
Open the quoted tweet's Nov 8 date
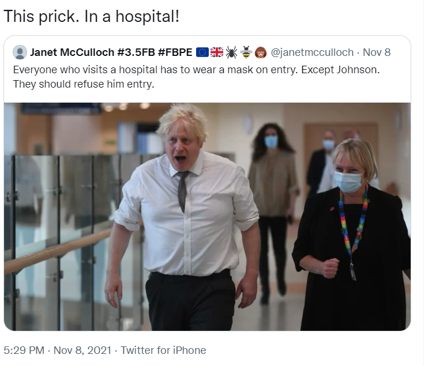[377, 52]
